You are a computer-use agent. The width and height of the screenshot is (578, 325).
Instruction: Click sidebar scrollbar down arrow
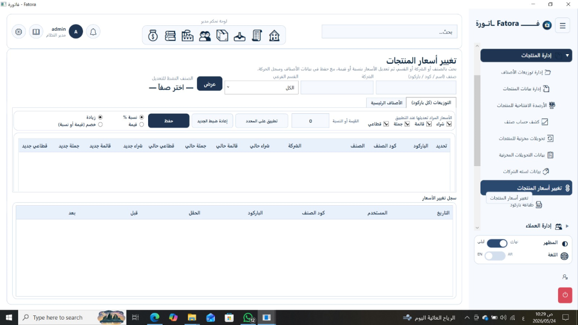click(477, 227)
